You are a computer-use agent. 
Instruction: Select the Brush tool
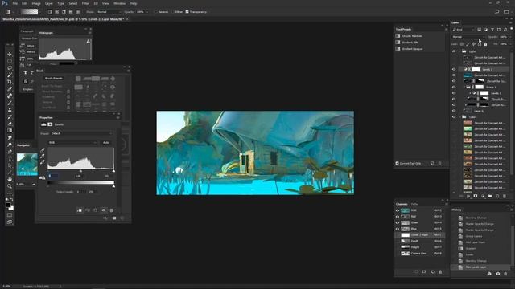tap(10, 103)
